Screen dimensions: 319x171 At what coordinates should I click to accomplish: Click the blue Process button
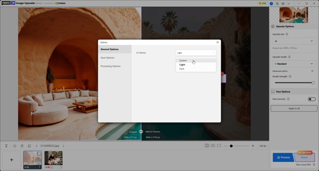tap(283, 157)
